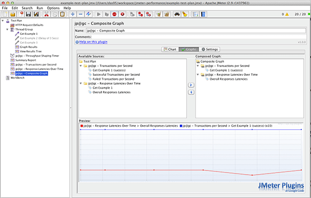Click the Clear results broom icon

[x=159, y=14]
